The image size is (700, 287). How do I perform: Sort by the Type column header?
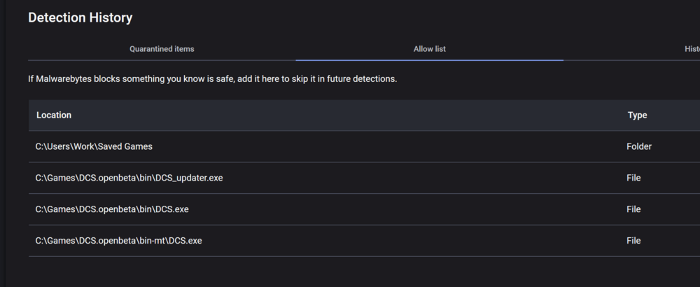(637, 115)
